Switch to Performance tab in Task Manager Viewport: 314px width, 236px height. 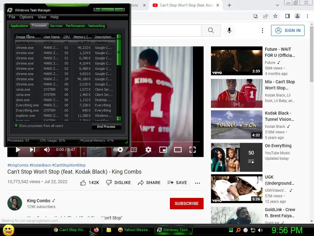tap(75, 26)
